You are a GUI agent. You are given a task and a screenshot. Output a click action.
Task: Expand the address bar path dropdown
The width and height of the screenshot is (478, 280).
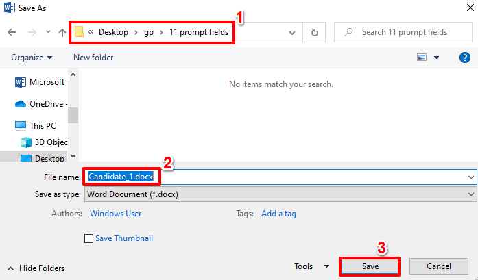coord(292,32)
